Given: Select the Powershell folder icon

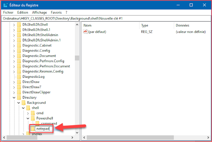Looking at the screenshot, I should pyautogui.click(x=33, y=118).
